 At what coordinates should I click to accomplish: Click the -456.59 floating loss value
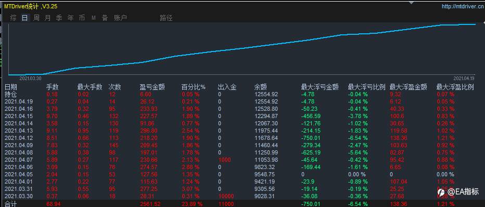pyautogui.click(x=311, y=116)
